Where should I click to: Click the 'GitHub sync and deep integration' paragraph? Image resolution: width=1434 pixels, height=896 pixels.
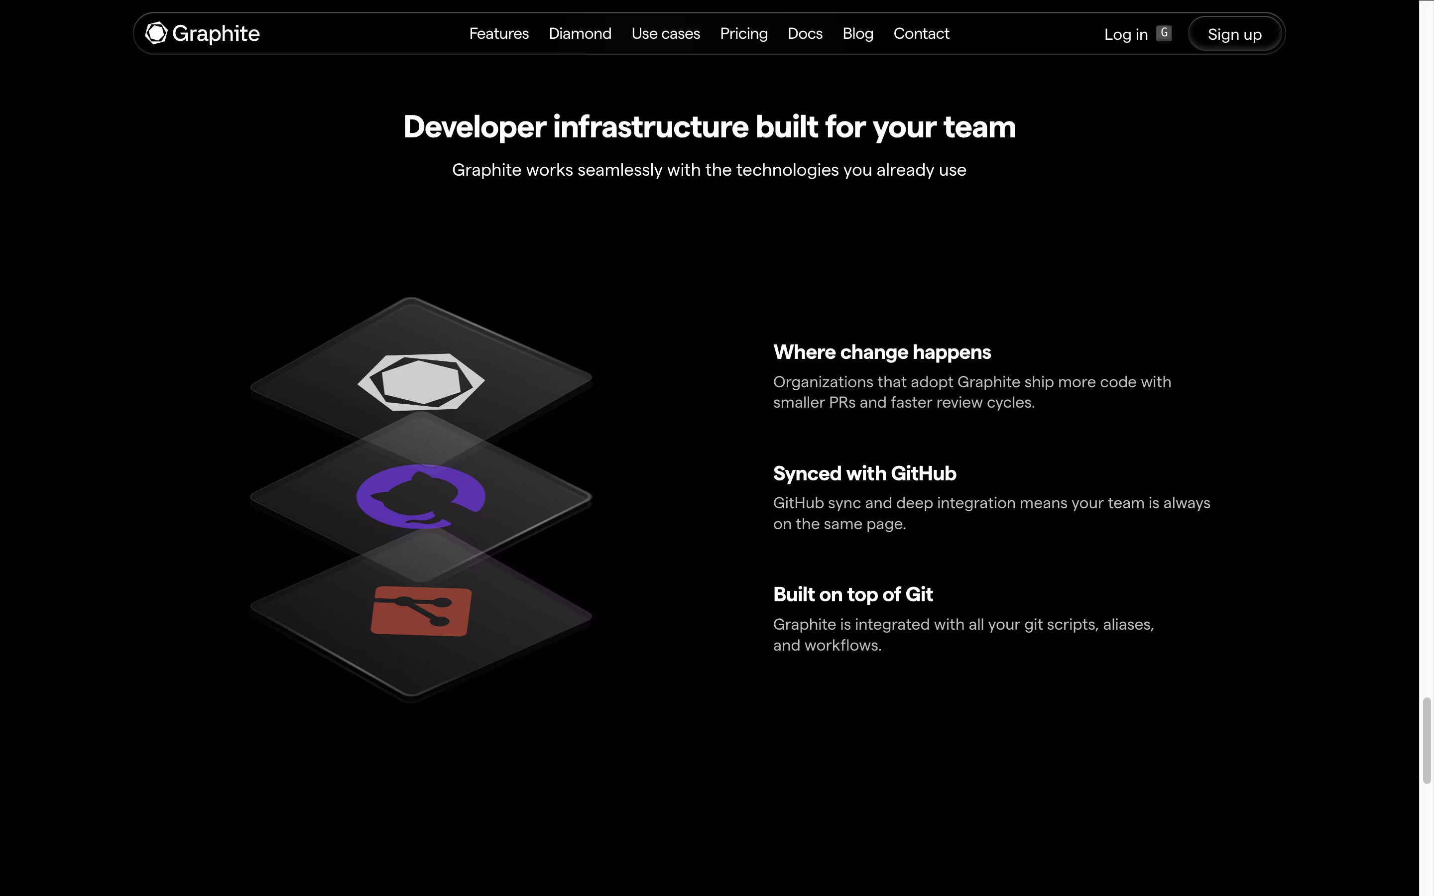pyautogui.click(x=991, y=513)
